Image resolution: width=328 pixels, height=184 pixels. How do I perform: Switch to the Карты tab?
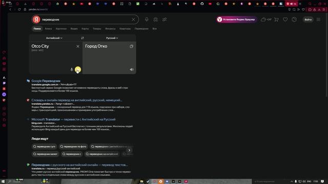(x=85, y=29)
